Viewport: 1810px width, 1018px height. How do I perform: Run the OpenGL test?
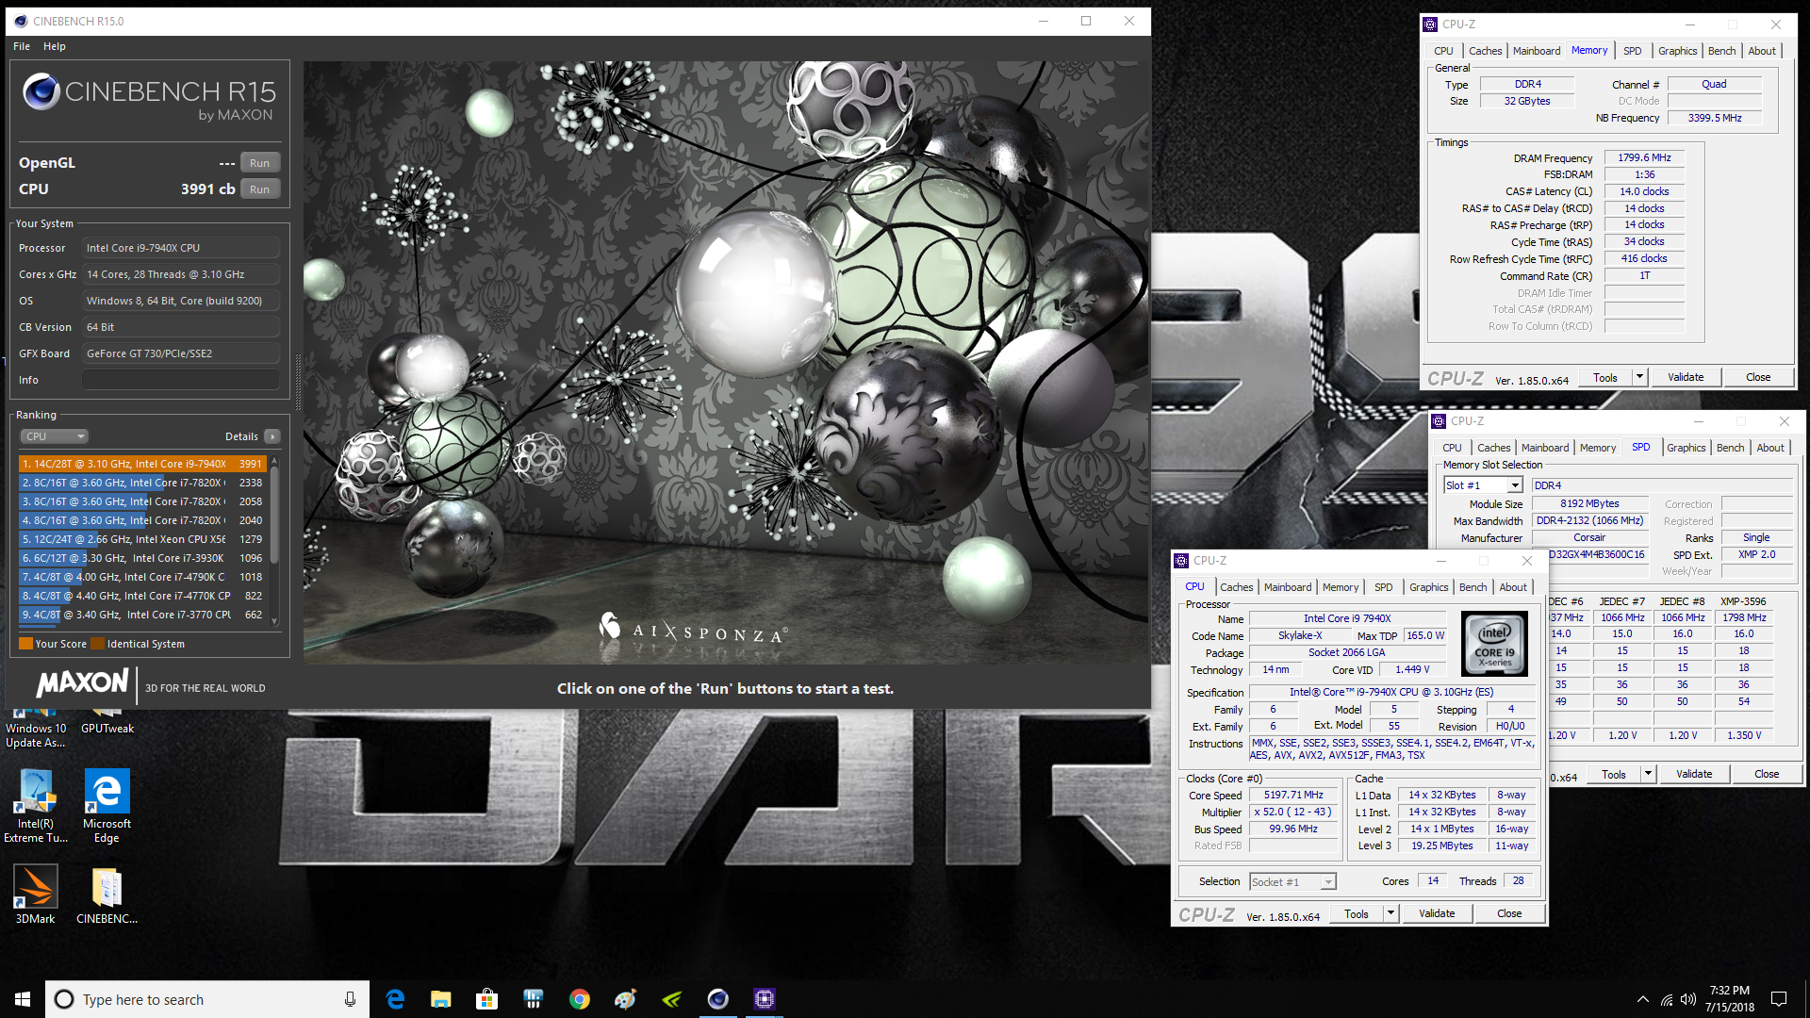[x=259, y=163]
